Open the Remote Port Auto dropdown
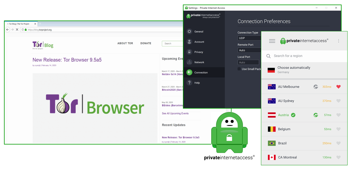Image resolution: width=353 pixels, height=171 pixels. tap(249, 50)
